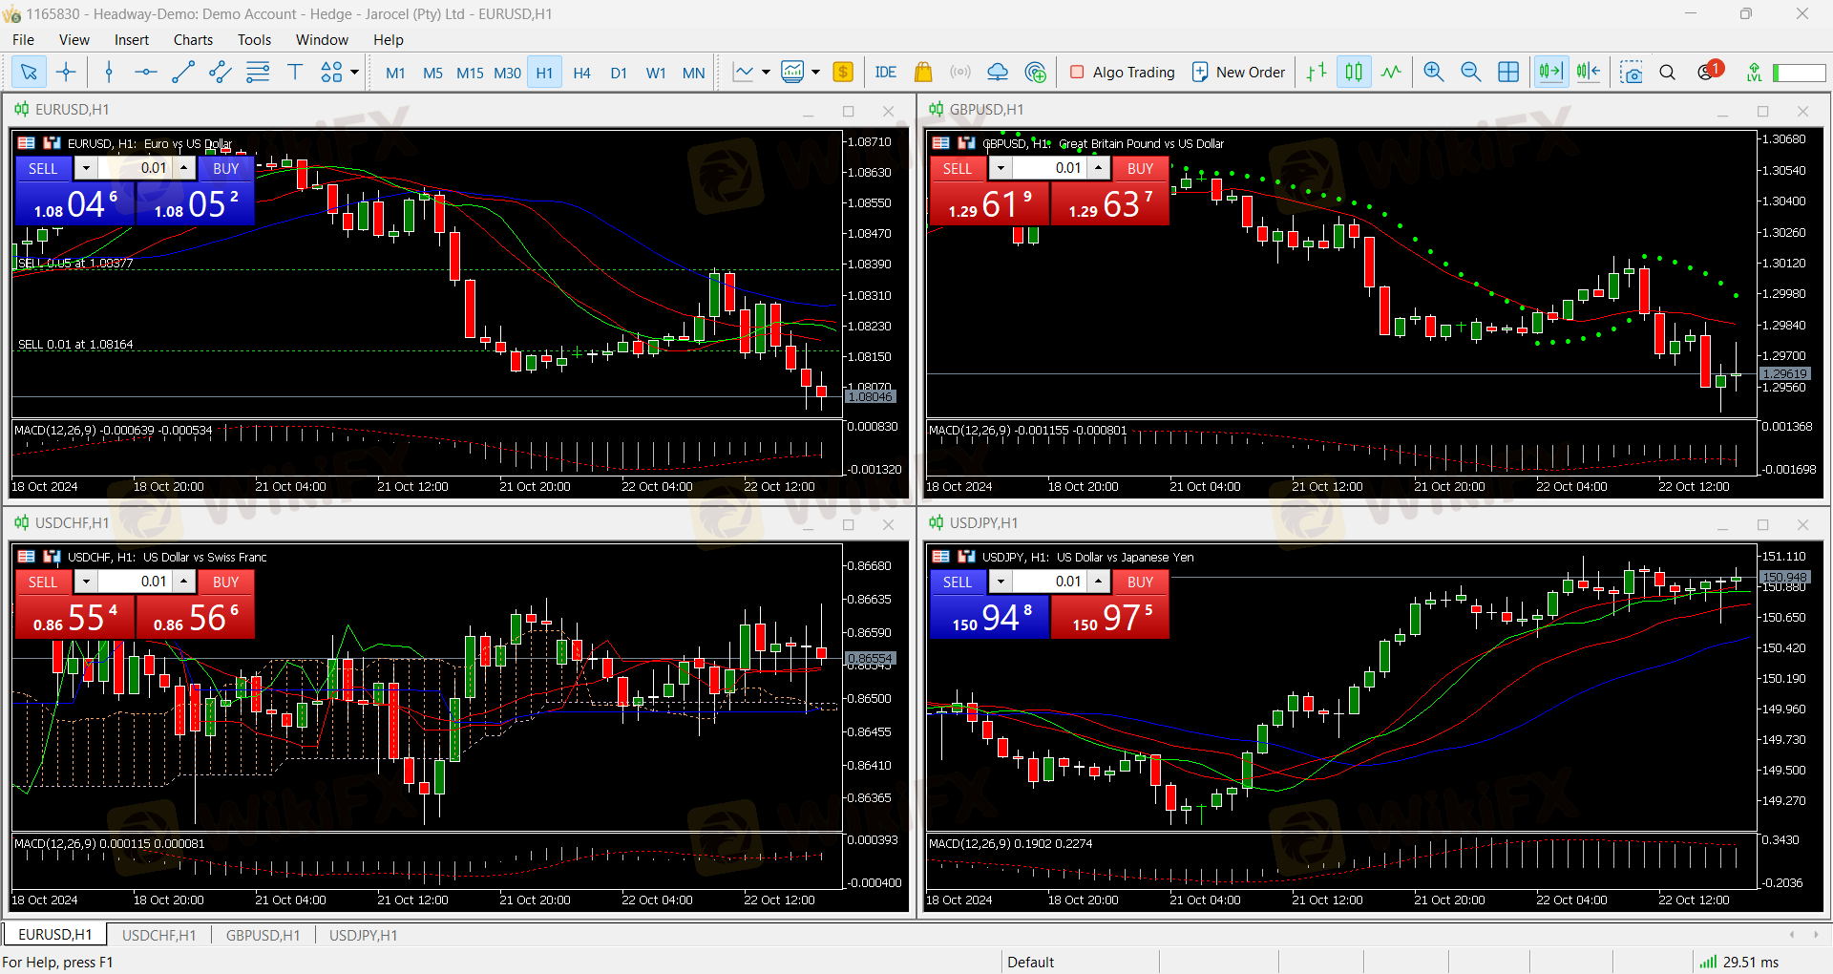Open volume dropdown in USDCHF chart
This screenshot has height=974, width=1833.
(x=86, y=582)
